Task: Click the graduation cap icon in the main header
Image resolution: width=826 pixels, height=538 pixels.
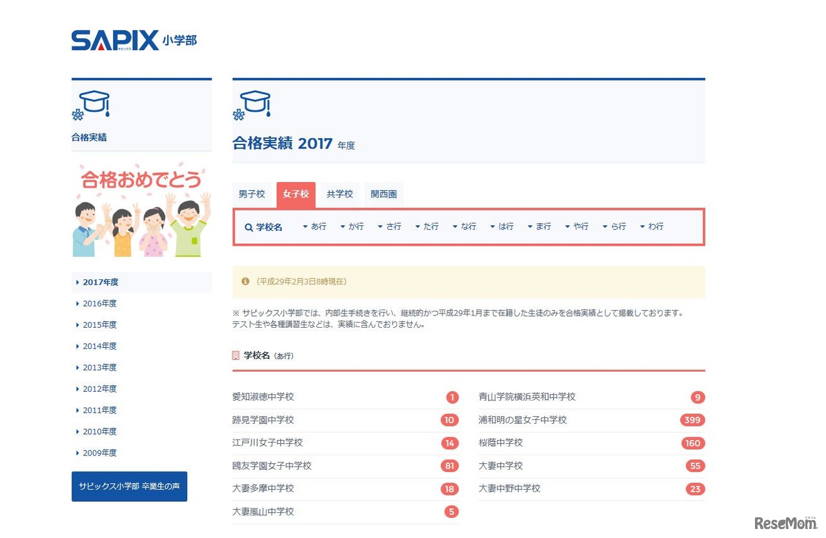Action: pyautogui.click(x=252, y=103)
